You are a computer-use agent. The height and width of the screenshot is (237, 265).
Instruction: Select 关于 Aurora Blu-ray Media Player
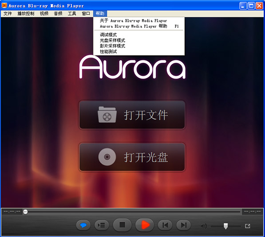(139, 20)
